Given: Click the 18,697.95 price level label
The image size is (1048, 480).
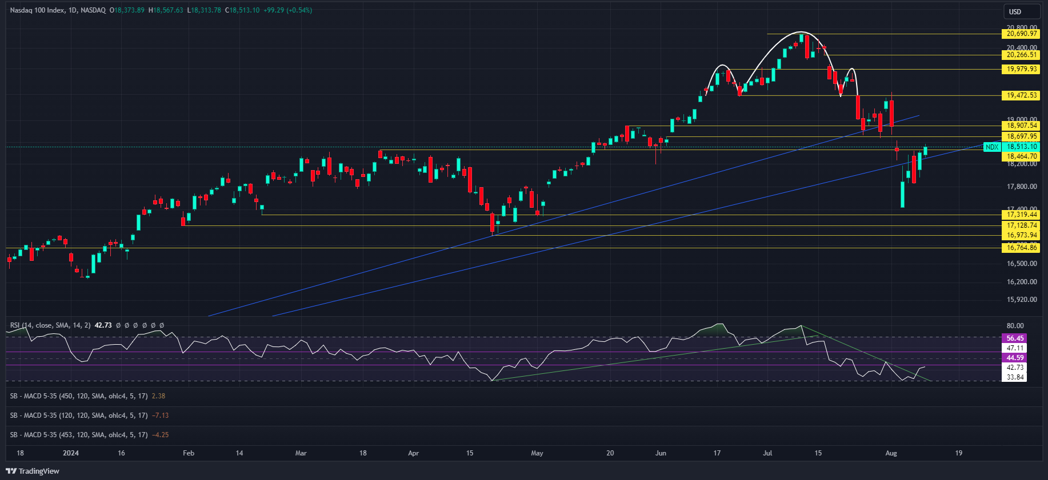Looking at the screenshot, I should pos(1022,136).
